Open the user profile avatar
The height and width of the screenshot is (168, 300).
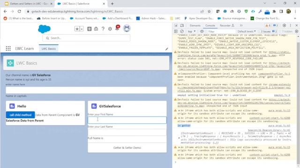pyautogui.click(x=127, y=28)
